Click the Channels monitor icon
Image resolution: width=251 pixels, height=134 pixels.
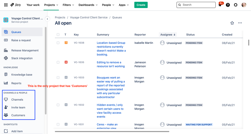[x=6, y=100]
